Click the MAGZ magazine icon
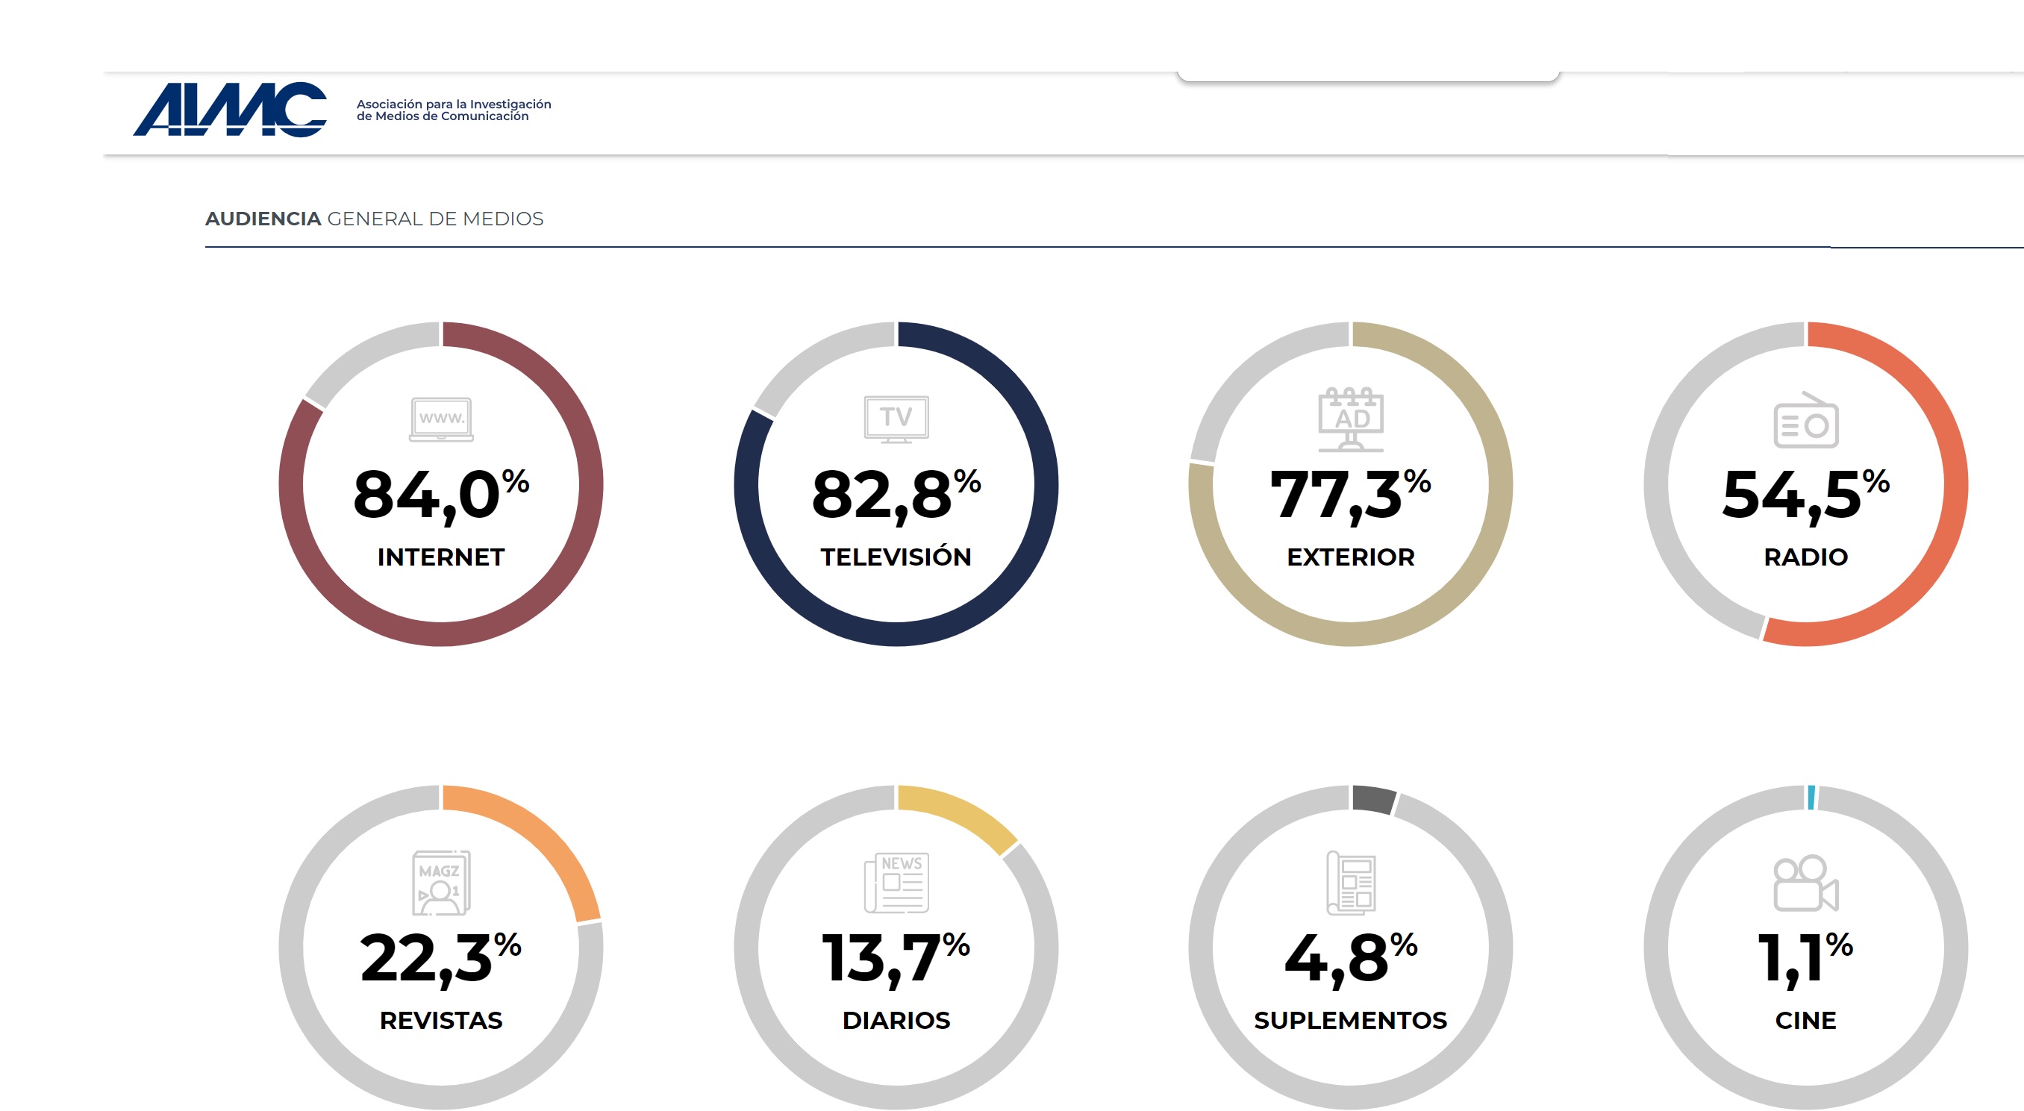Screen dimensions: 2024x1111 pyautogui.click(x=442, y=883)
